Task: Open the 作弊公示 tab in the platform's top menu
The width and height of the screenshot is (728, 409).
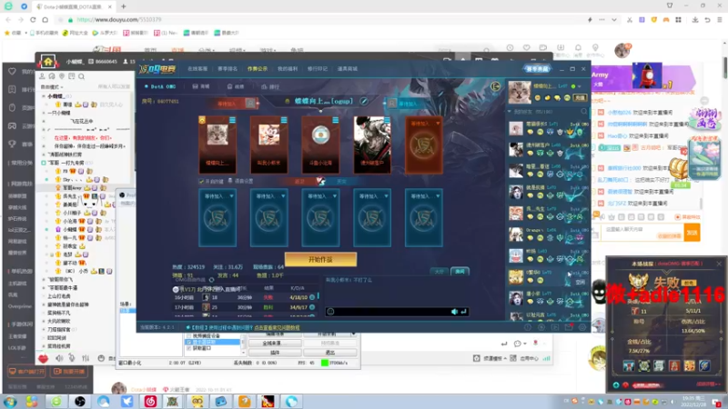Action: click(258, 69)
